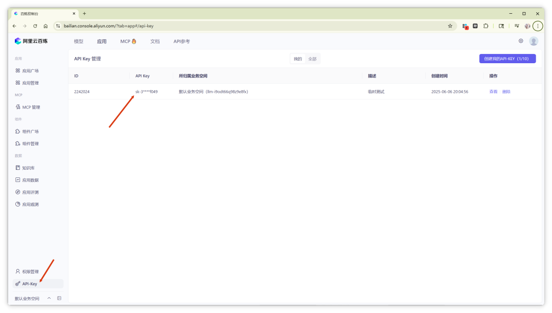Open 组件广场 in the sidebar

(x=27, y=132)
